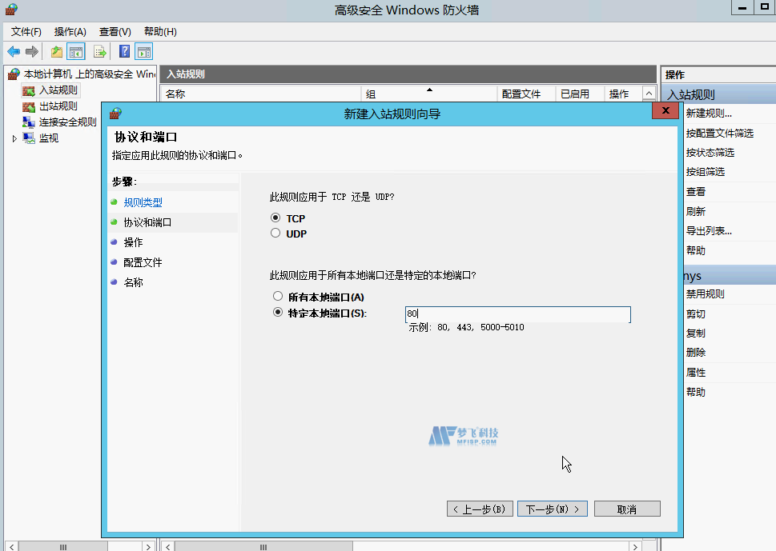Click the port number input field showing 80
This screenshot has width=776, height=551.
(x=517, y=313)
